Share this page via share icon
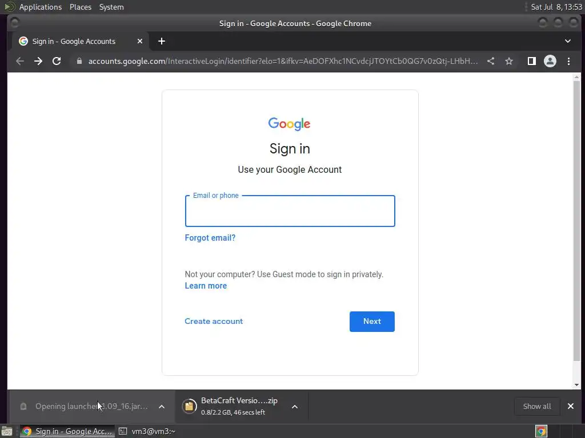Screen dimensions: 585x438 tap(491, 61)
